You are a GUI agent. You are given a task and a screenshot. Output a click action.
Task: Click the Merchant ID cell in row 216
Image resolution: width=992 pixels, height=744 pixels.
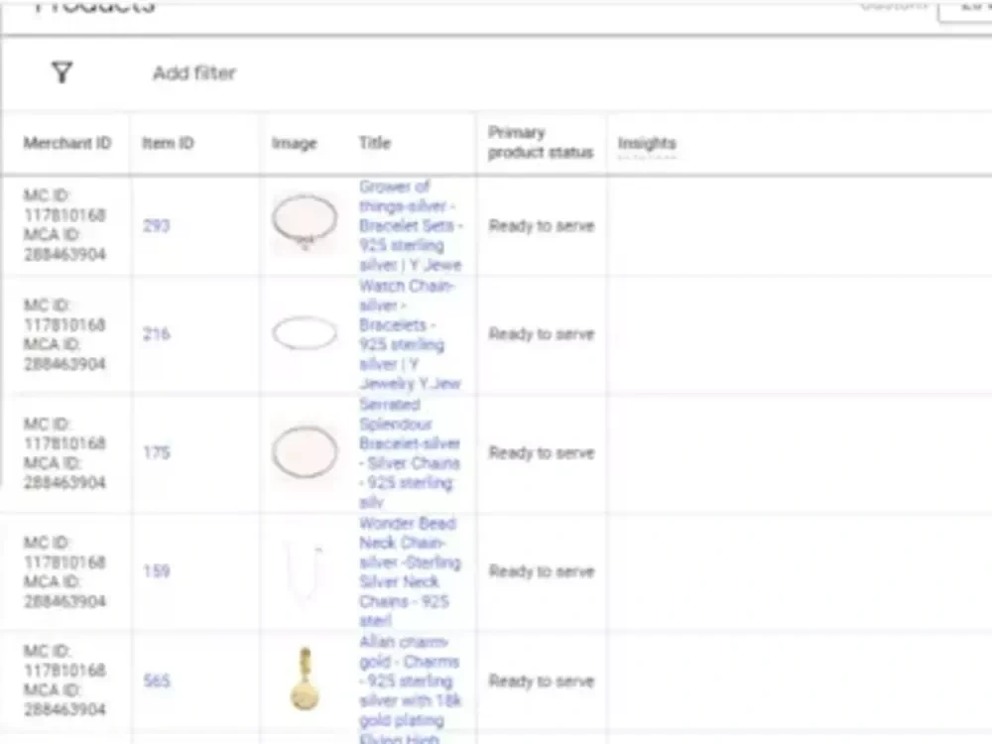64,334
